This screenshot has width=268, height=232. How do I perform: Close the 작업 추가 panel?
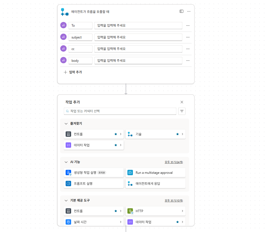point(182,102)
